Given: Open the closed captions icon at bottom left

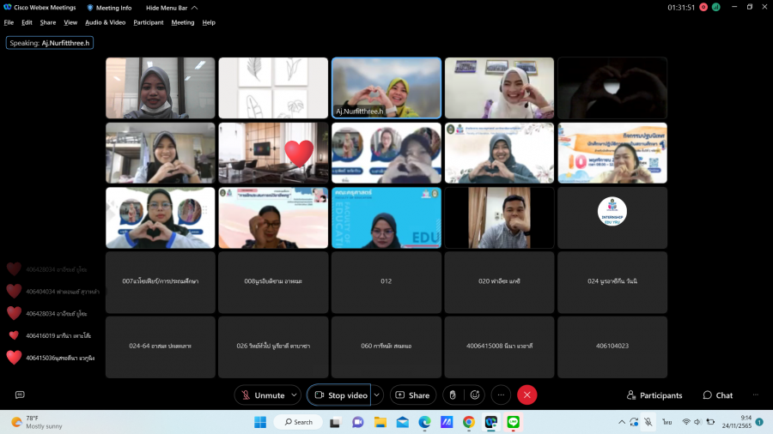Looking at the screenshot, I should pos(20,395).
